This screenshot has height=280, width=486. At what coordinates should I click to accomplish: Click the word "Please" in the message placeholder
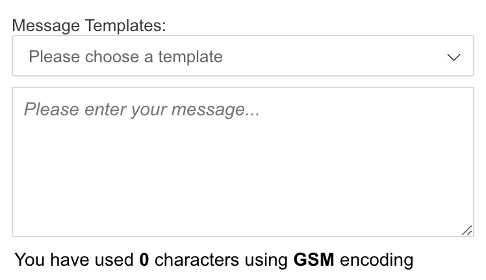52,110
